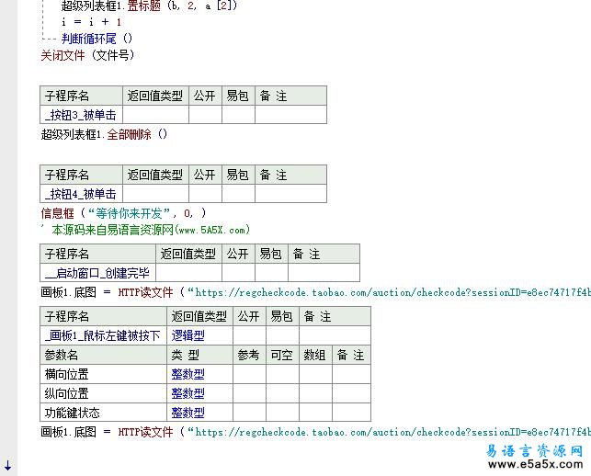Click the HTTP读文件 line after the 功能键状态 row
Image resolution: width=591 pixels, height=476 pixels.
315,432
